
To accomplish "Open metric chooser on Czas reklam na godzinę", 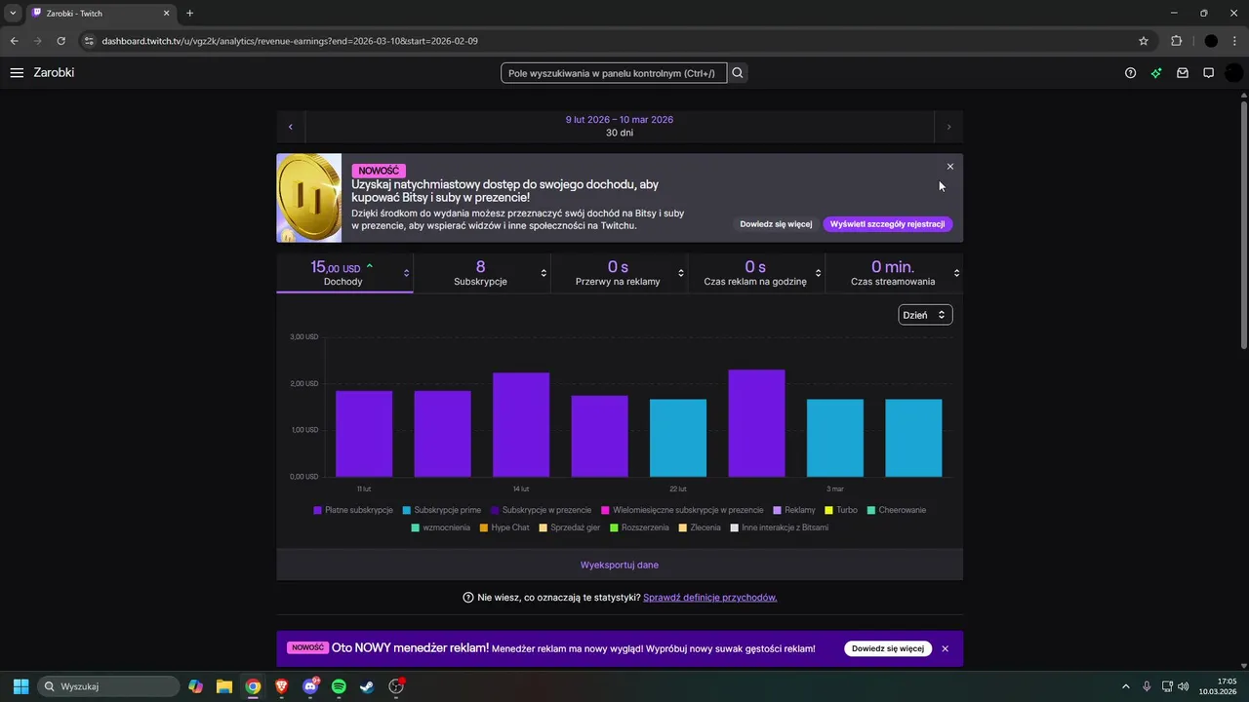I will (x=818, y=273).
